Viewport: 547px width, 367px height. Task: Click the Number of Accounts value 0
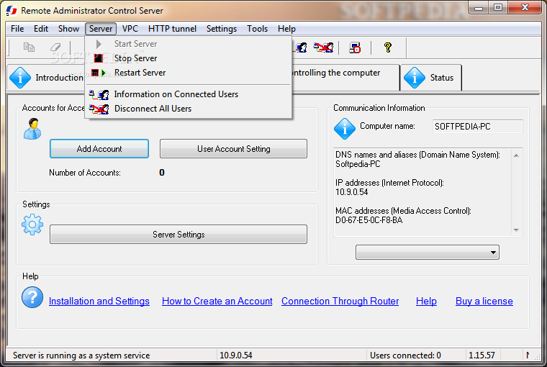pos(162,173)
